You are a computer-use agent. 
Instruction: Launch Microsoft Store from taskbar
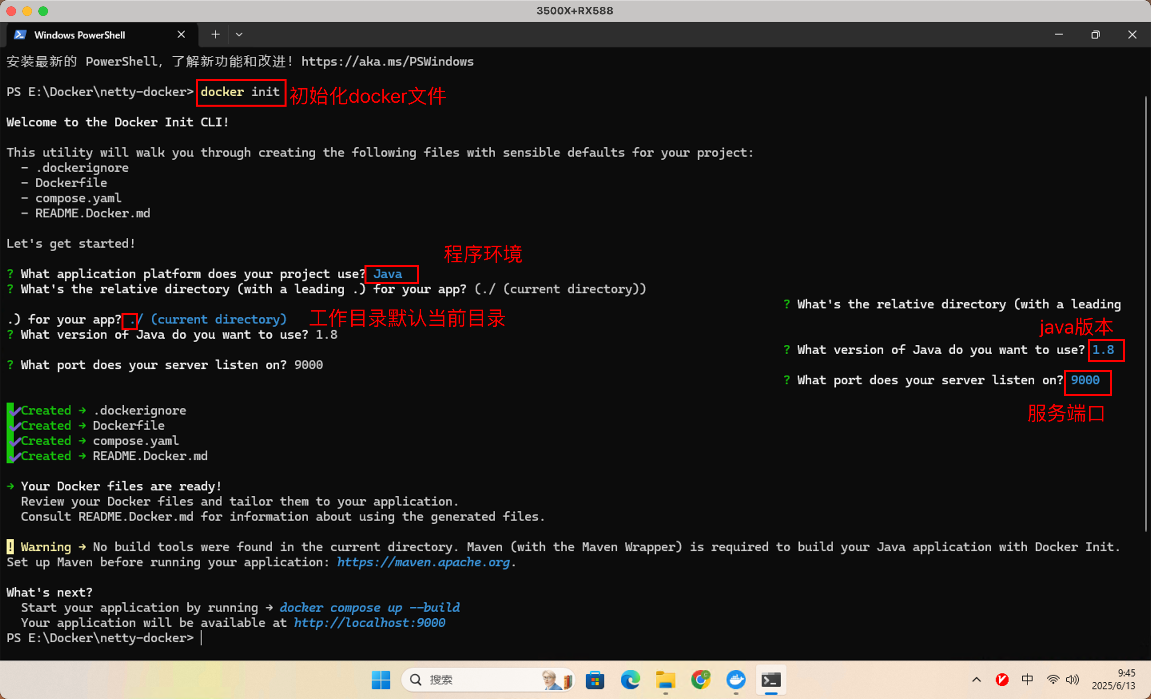pos(595,680)
